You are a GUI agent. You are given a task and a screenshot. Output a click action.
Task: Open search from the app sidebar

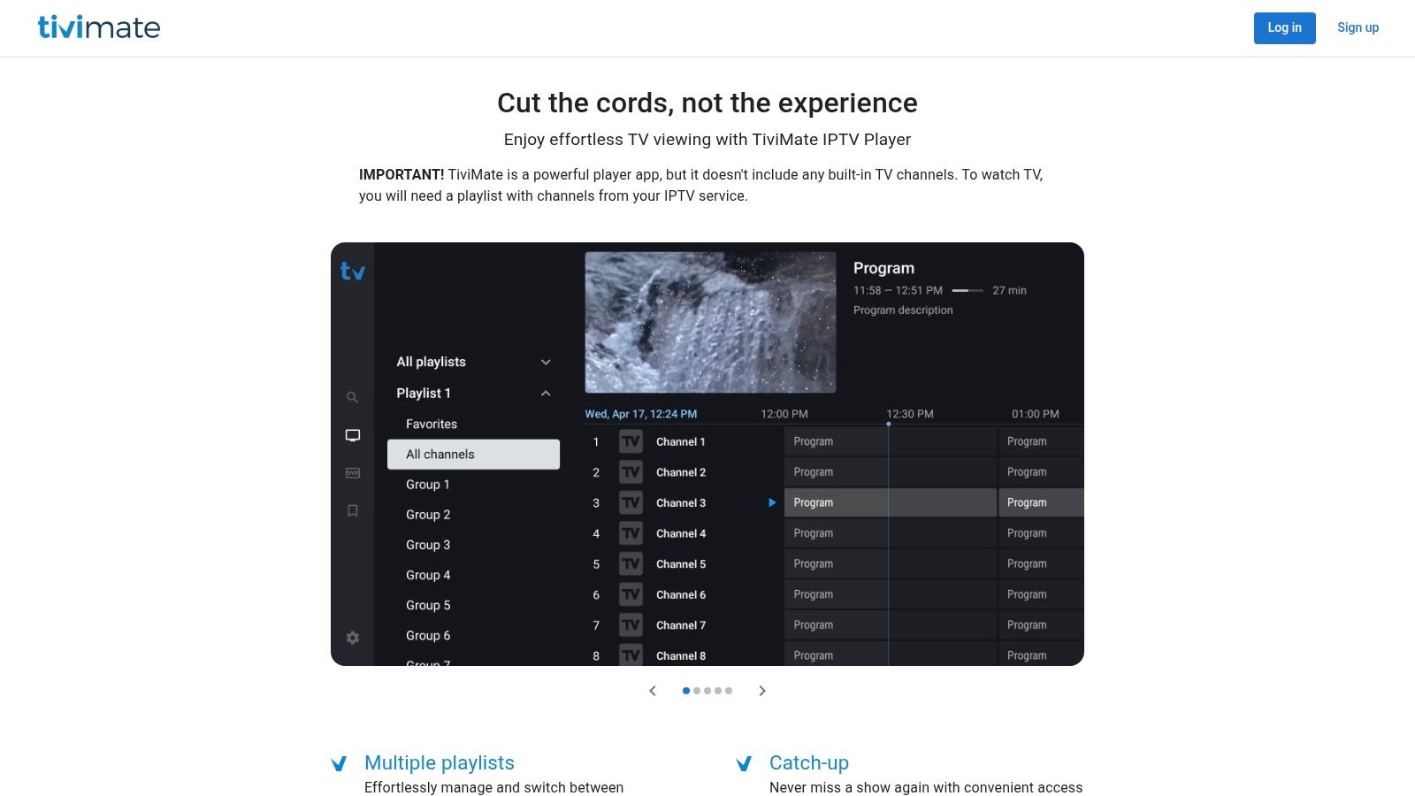(x=352, y=398)
